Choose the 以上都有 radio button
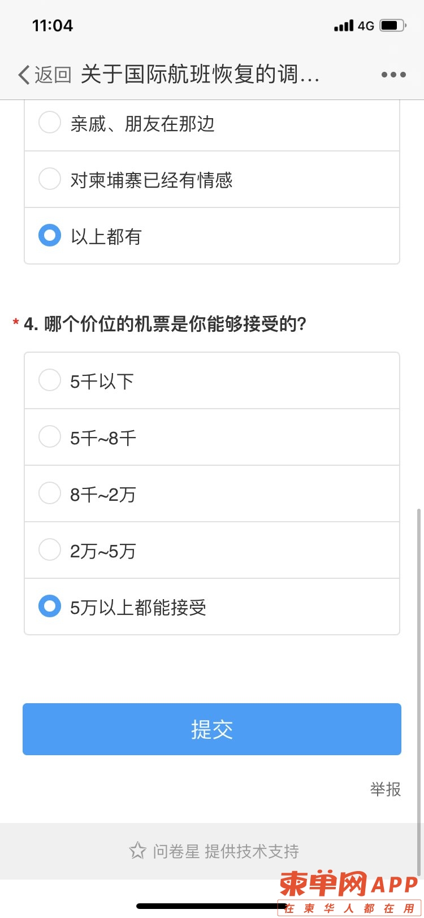The height and width of the screenshot is (918, 424). tap(212, 236)
